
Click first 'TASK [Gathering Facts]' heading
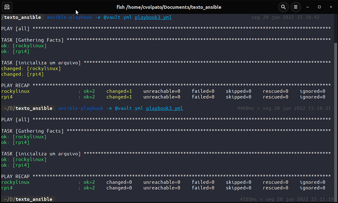(x=32, y=40)
